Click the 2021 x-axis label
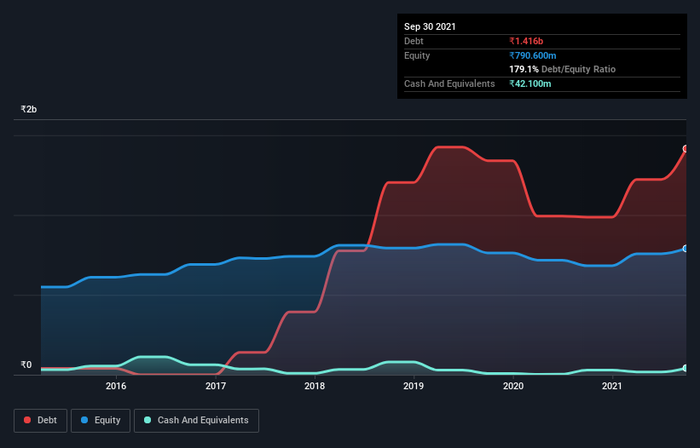Screen dimensions: 700x448 click(x=612, y=386)
